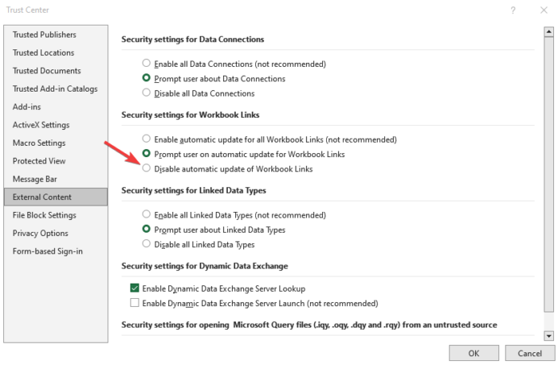This screenshot has width=558, height=365.
Task: Open the Trusted Publishers category
Action: [x=45, y=35]
